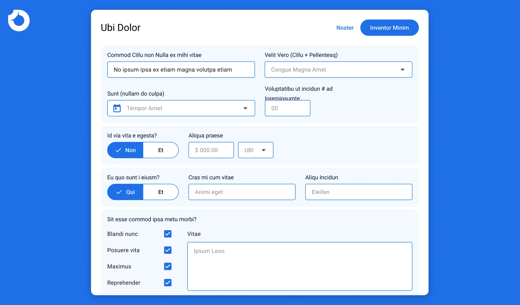520x305 pixels.
Task: Click the Noster link
Action: 345,28
